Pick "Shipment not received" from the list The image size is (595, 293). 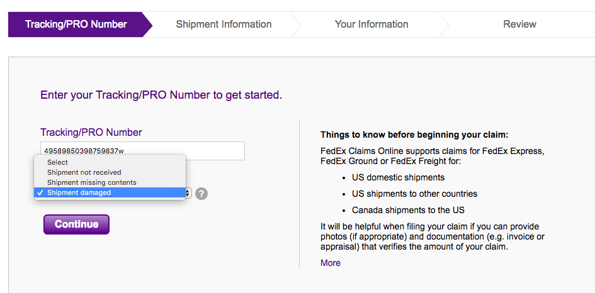pos(84,172)
